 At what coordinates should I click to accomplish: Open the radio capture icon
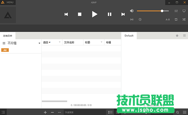point(132,19)
